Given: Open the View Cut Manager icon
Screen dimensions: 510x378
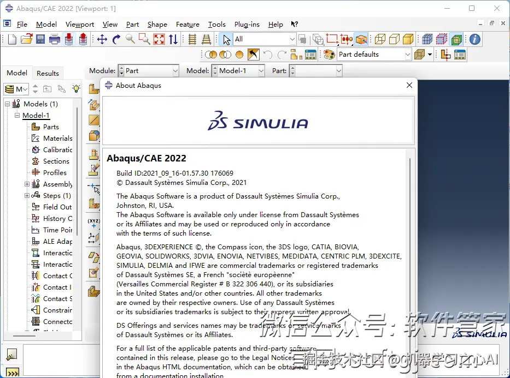Looking at the screenshot, I should [x=460, y=55].
